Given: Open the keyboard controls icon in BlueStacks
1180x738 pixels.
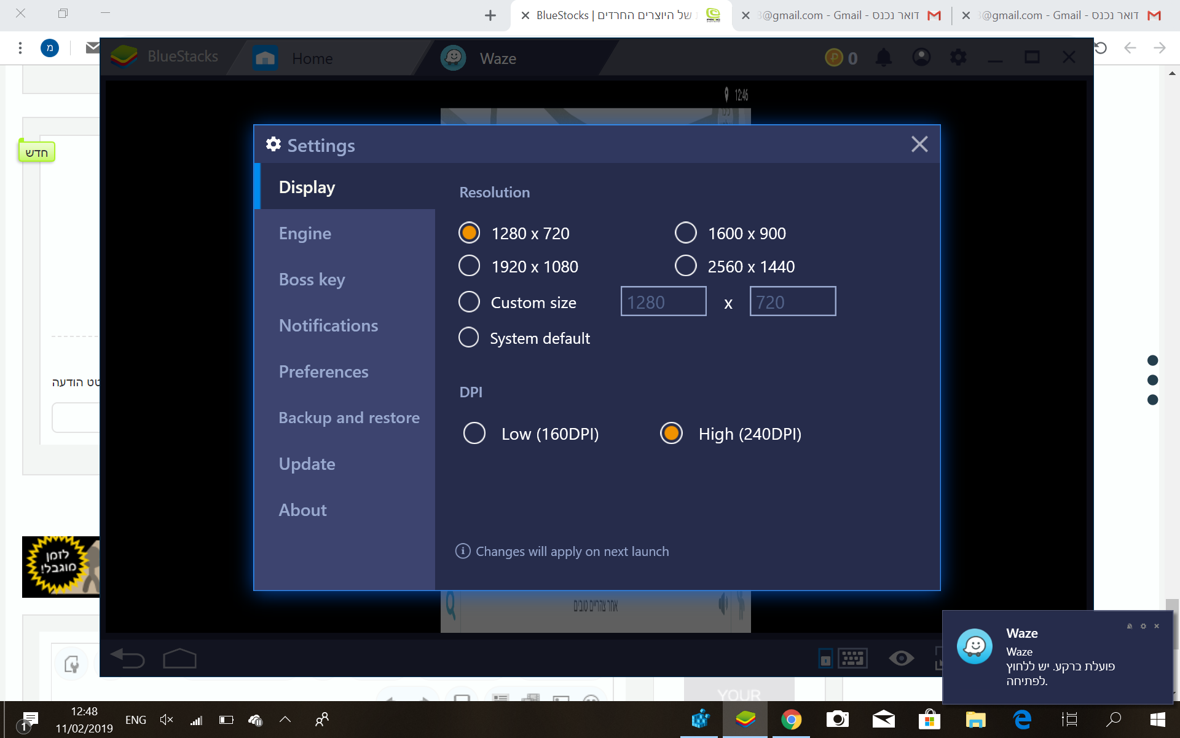Looking at the screenshot, I should 852,658.
